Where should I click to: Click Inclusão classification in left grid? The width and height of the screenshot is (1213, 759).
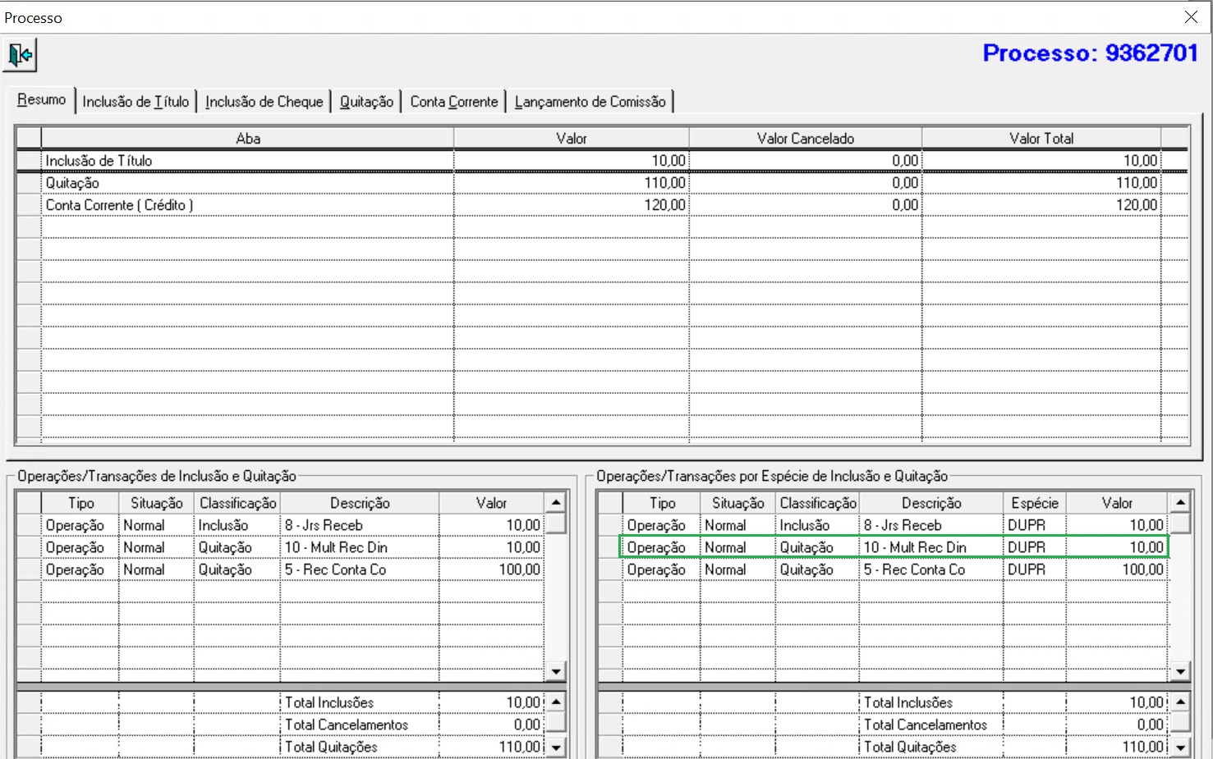[237, 525]
